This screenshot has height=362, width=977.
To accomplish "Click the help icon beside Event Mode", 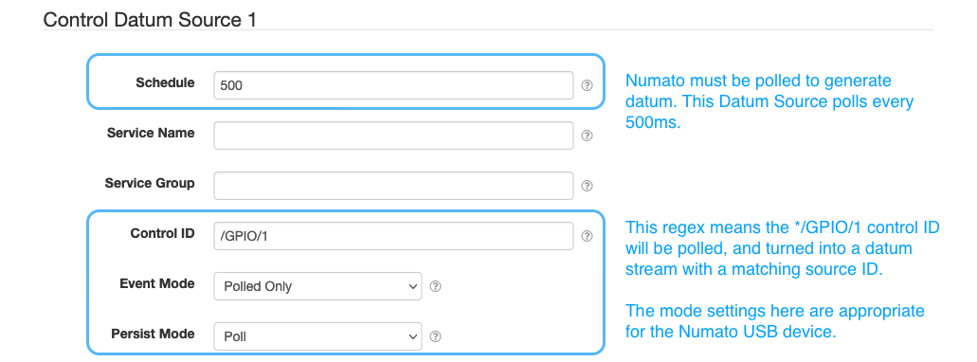I will click(436, 286).
